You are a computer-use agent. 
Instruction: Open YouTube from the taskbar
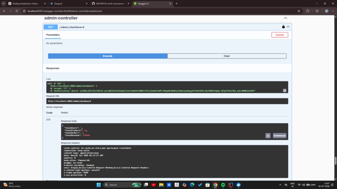(153, 185)
